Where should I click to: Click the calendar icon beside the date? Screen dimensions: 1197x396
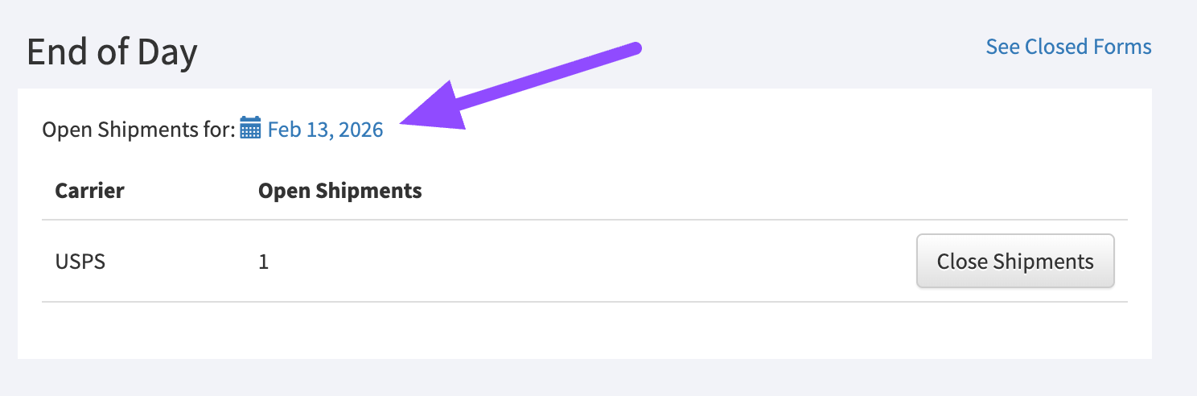[250, 129]
